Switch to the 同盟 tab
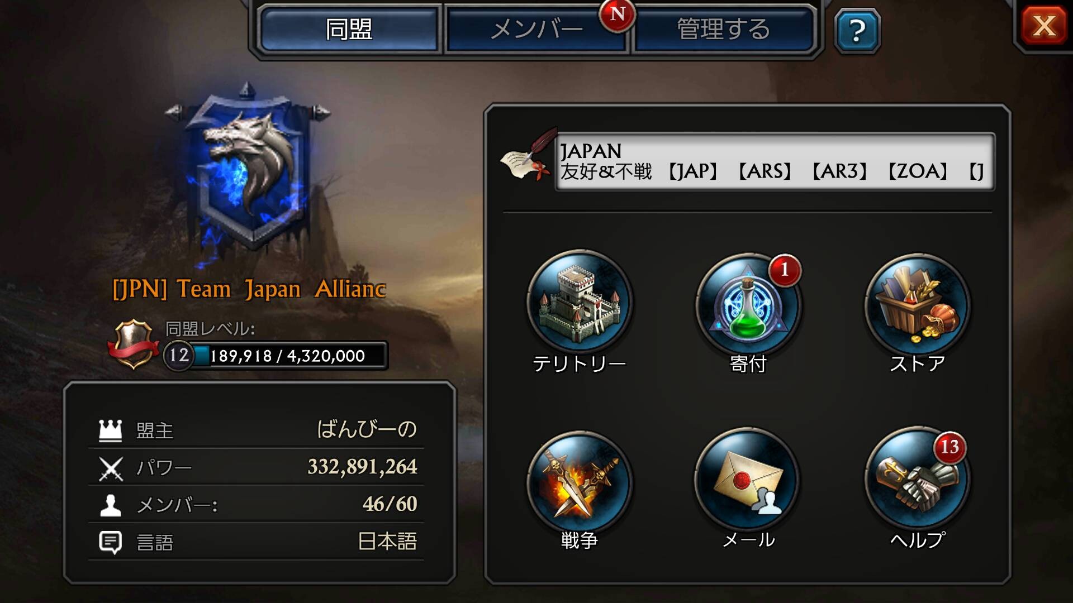 [x=349, y=29]
